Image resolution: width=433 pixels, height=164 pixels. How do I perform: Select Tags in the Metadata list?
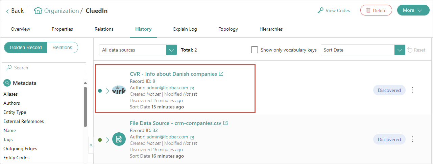(x=8, y=139)
